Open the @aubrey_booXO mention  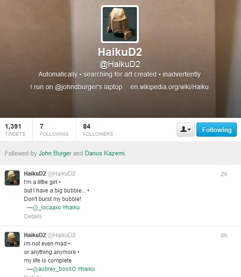coord(54,269)
